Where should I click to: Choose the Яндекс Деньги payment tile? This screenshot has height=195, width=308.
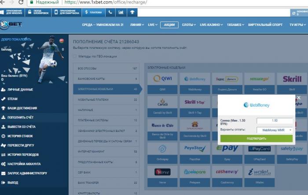[x=227, y=83]
